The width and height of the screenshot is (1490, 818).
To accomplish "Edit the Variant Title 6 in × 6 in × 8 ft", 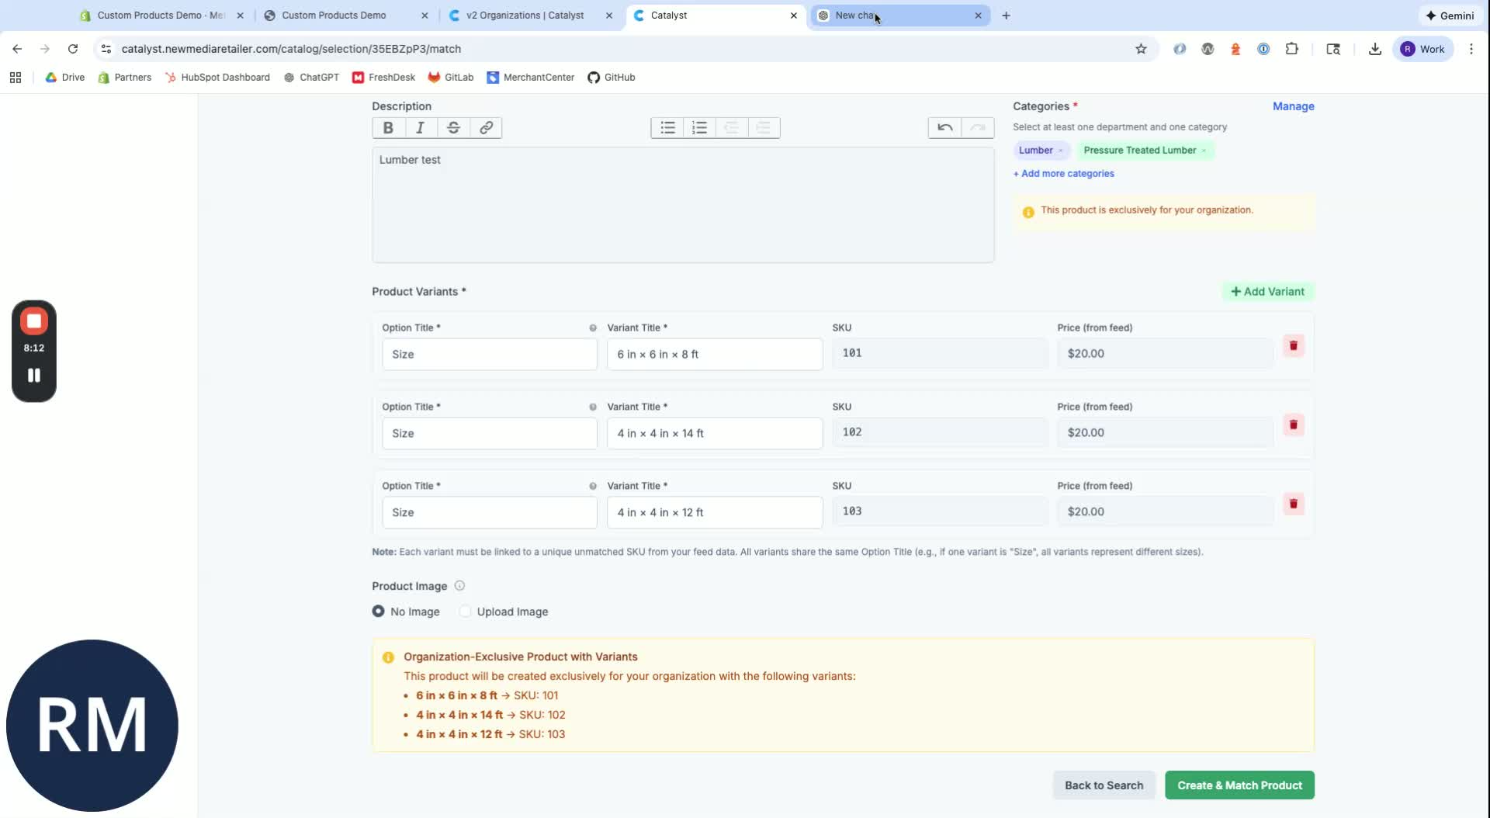I will coord(715,355).
